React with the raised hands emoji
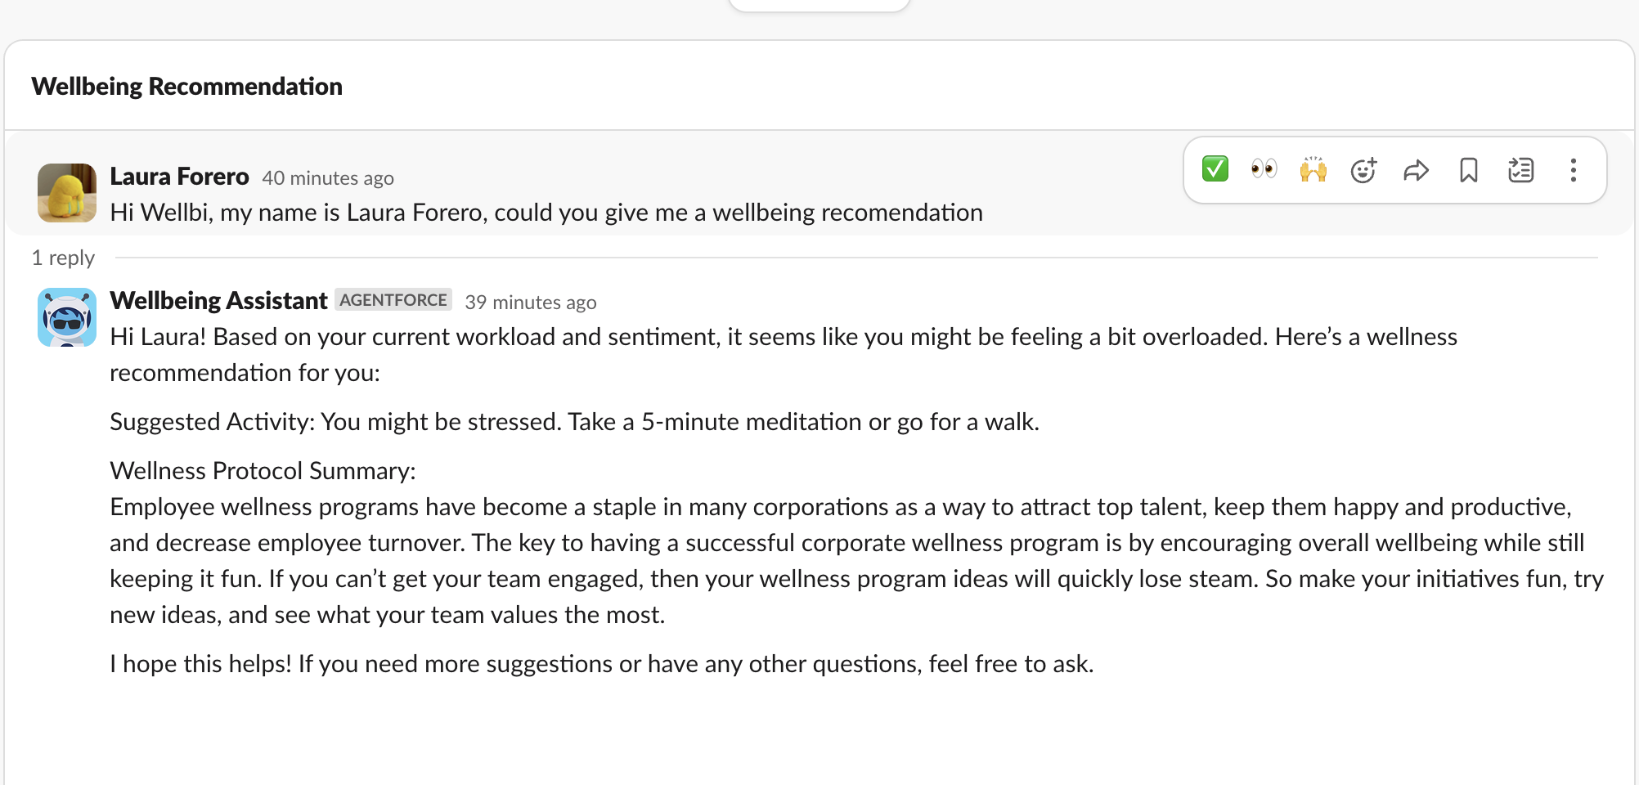This screenshot has height=785, width=1639. point(1313,169)
